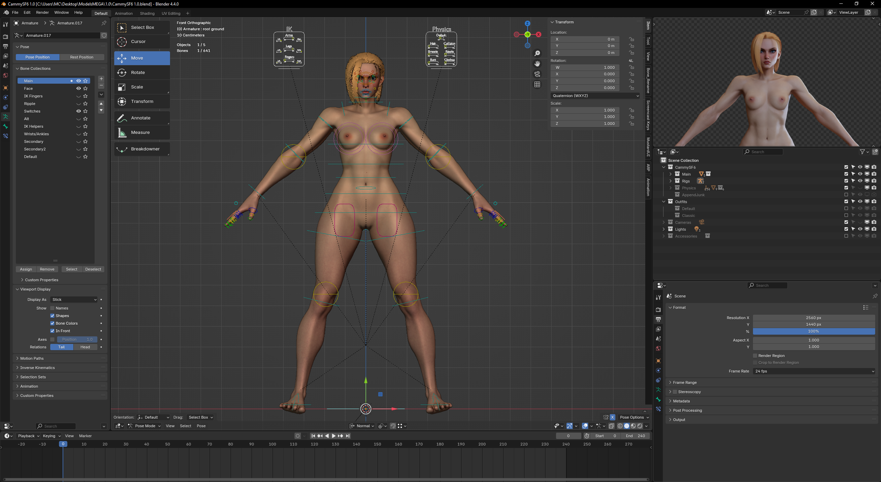Switch to the Animation workspace tab
Screen dimensions: 881x482
click(124, 13)
